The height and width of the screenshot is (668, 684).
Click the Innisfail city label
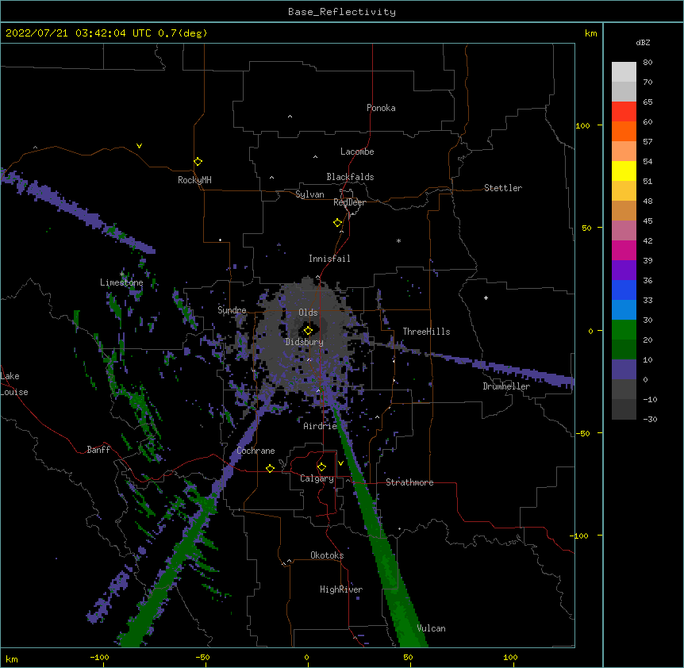point(329,259)
